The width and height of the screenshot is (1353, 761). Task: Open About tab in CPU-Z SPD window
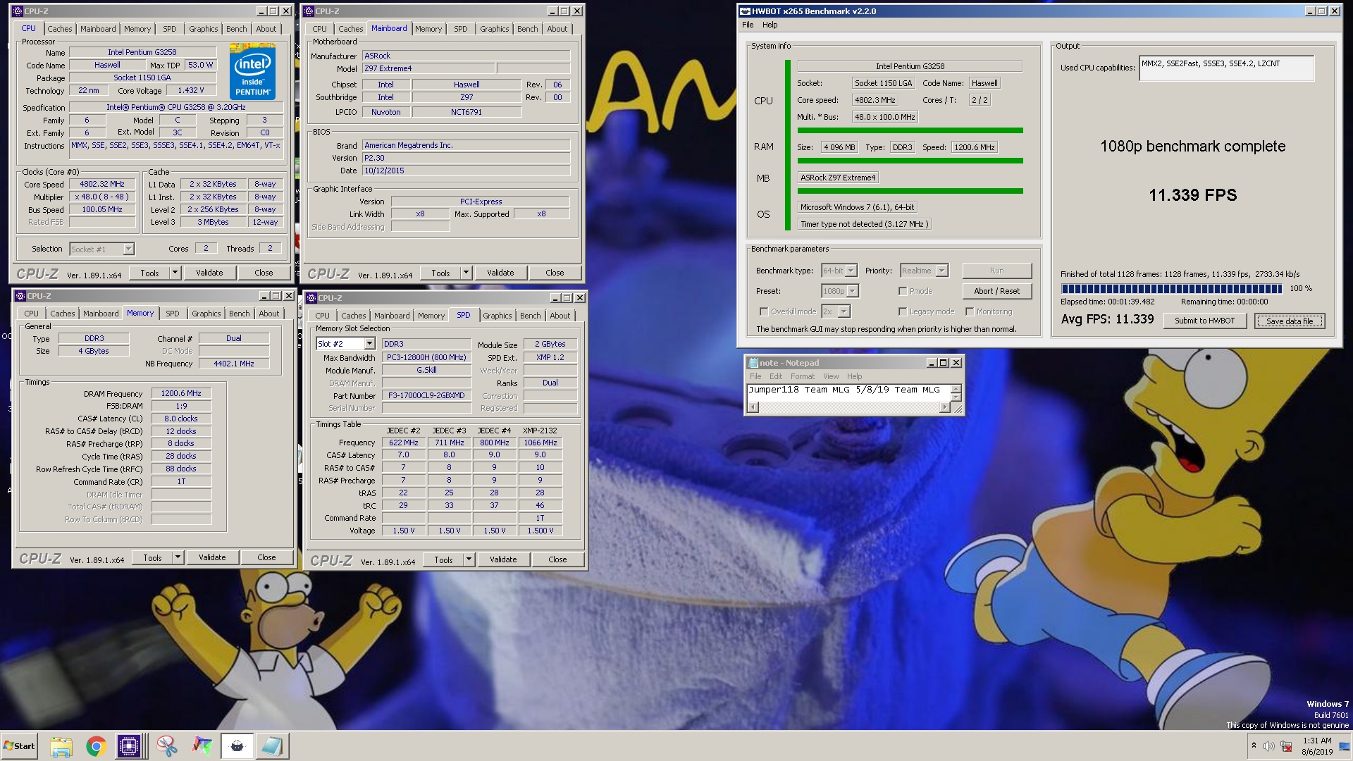560,316
